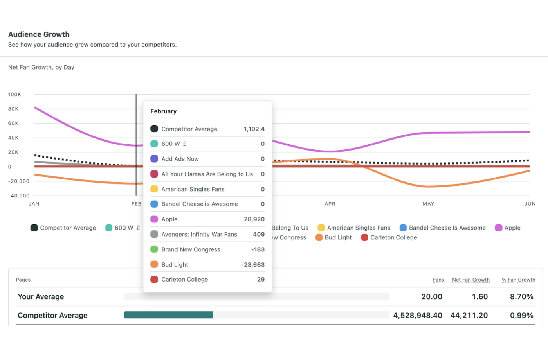Click the % Fan Growth column header
Image resolution: width=548 pixels, height=348 pixels.
(518, 280)
